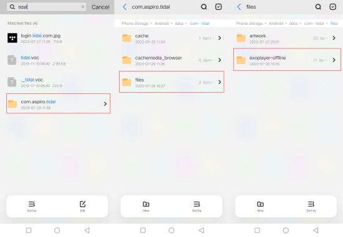Screen dimensions: 343x237
Task: Go back from com.aspiro.tidal folder
Action: [x=125, y=7]
